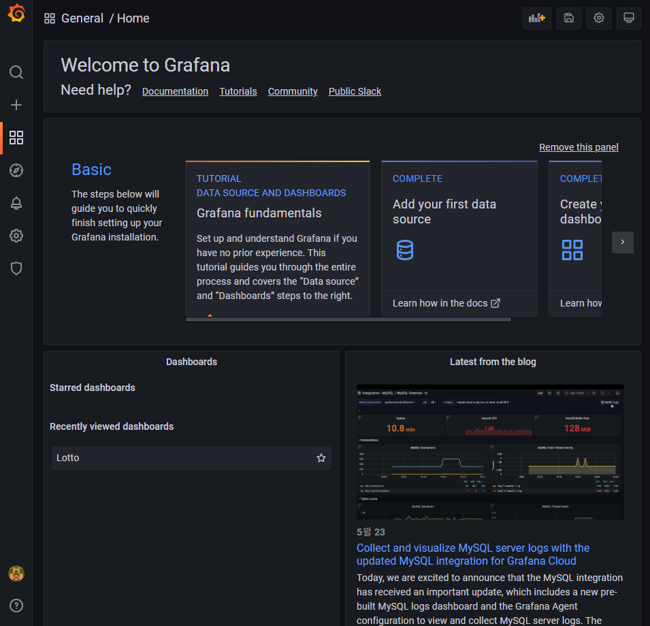Viewport: 650px width, 626px height.
Task: Cycle view mode with monitor icon
Action: tap(629, 18)
